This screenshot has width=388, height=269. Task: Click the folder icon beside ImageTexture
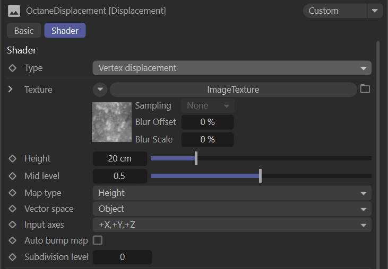click(x=365, y=89)
